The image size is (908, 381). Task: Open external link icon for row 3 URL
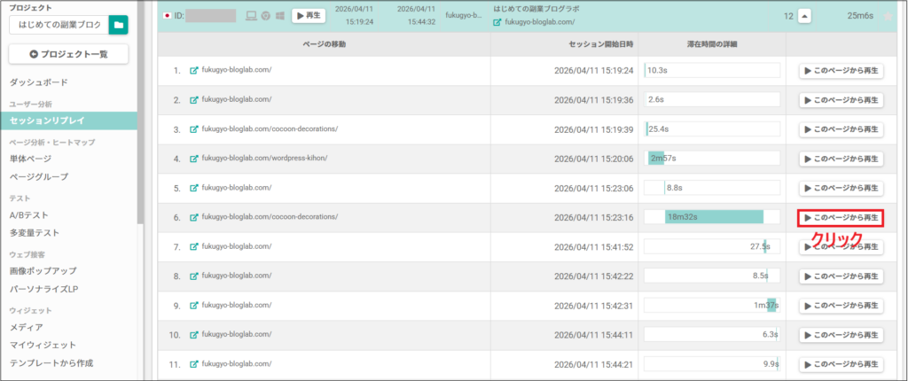click(x=194, y=129)
